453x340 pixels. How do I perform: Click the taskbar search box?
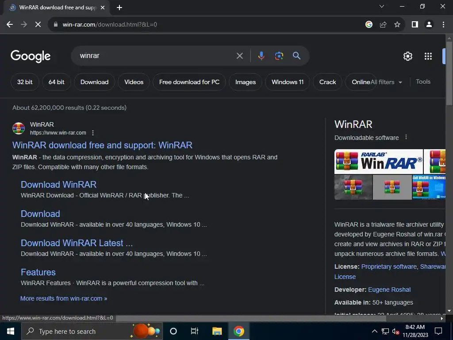92,331
